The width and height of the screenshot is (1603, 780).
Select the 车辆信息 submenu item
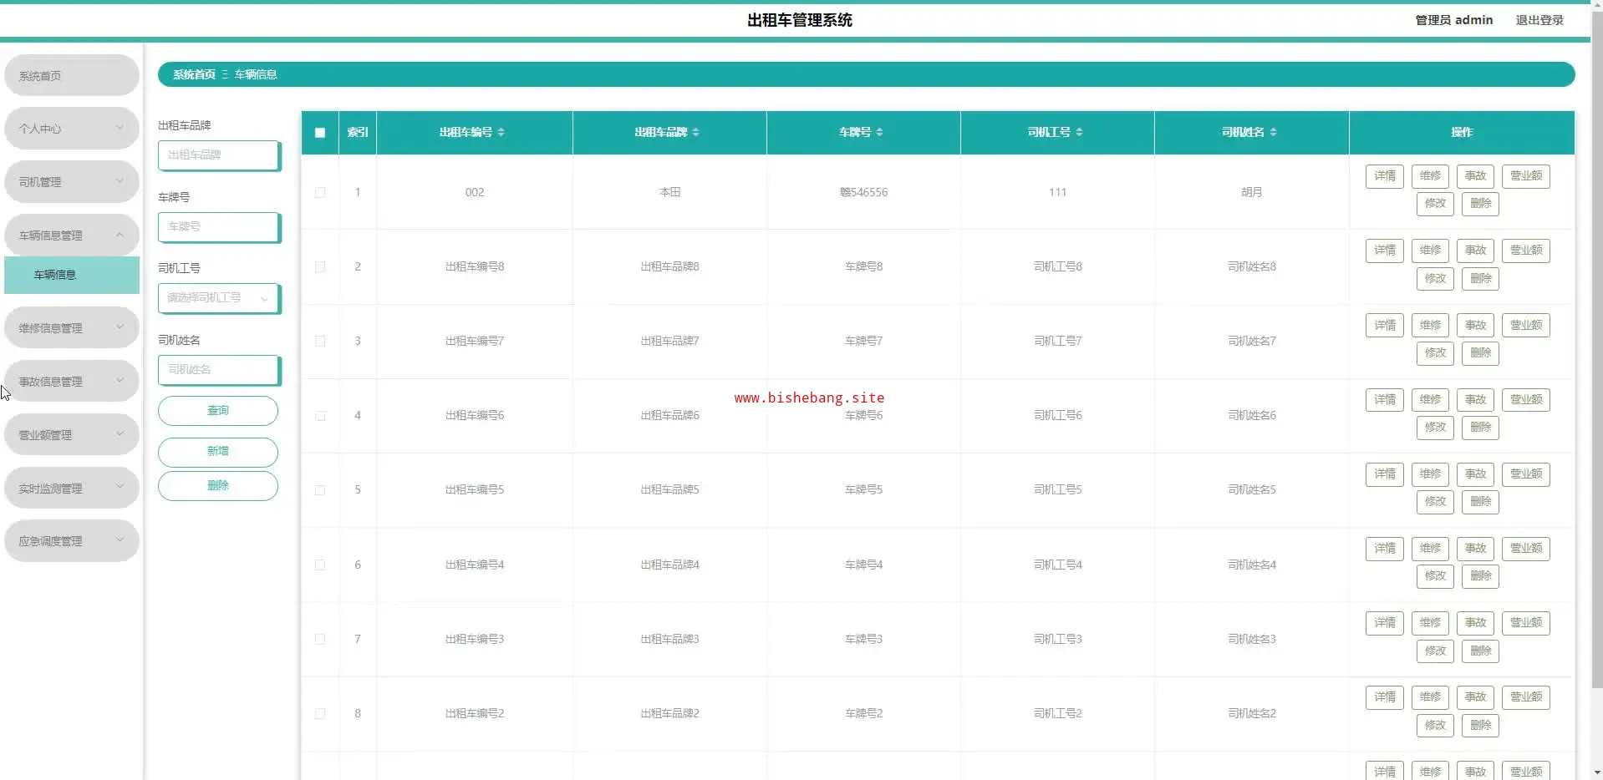point(72,275)
